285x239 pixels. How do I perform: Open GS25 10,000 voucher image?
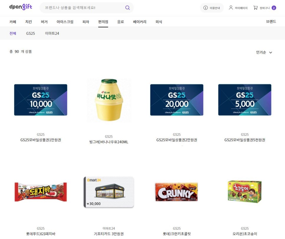pyautogui.click(x=41, y=100)
